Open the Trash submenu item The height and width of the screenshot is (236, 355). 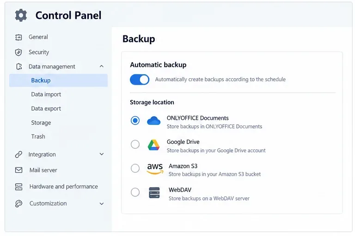(x=38, y=136)
